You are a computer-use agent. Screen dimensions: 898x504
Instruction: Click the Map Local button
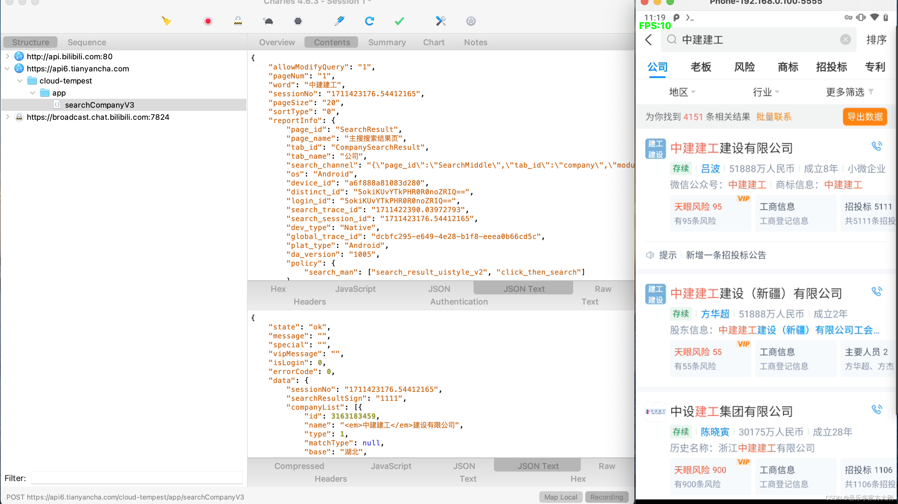pyautogui.click(x=561, y=497)
